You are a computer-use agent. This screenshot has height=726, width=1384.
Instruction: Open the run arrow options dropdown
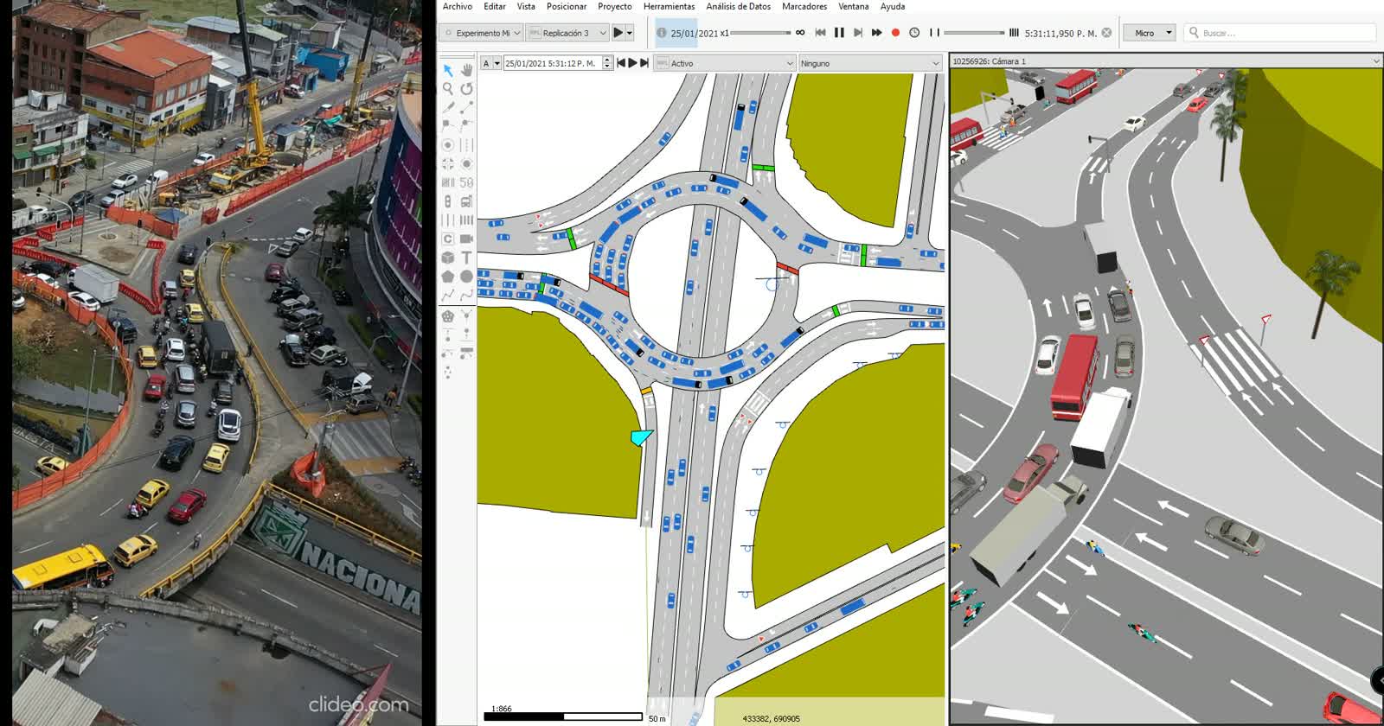(630, 33)
